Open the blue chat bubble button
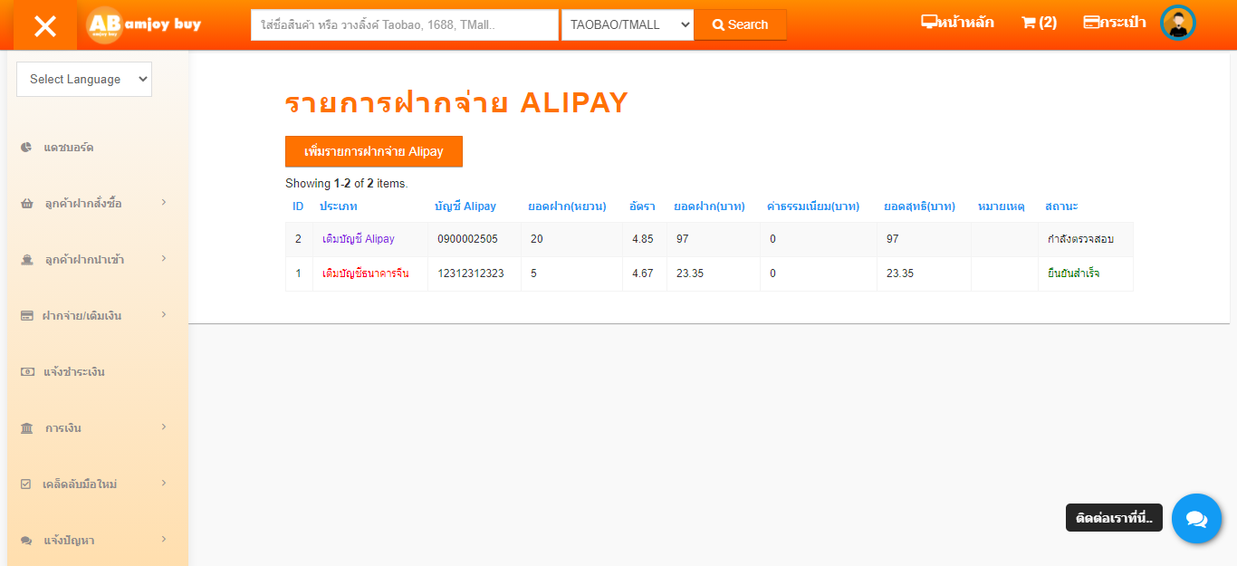The height and width of the screenshot is (566, 1237). click(1196, 518)
